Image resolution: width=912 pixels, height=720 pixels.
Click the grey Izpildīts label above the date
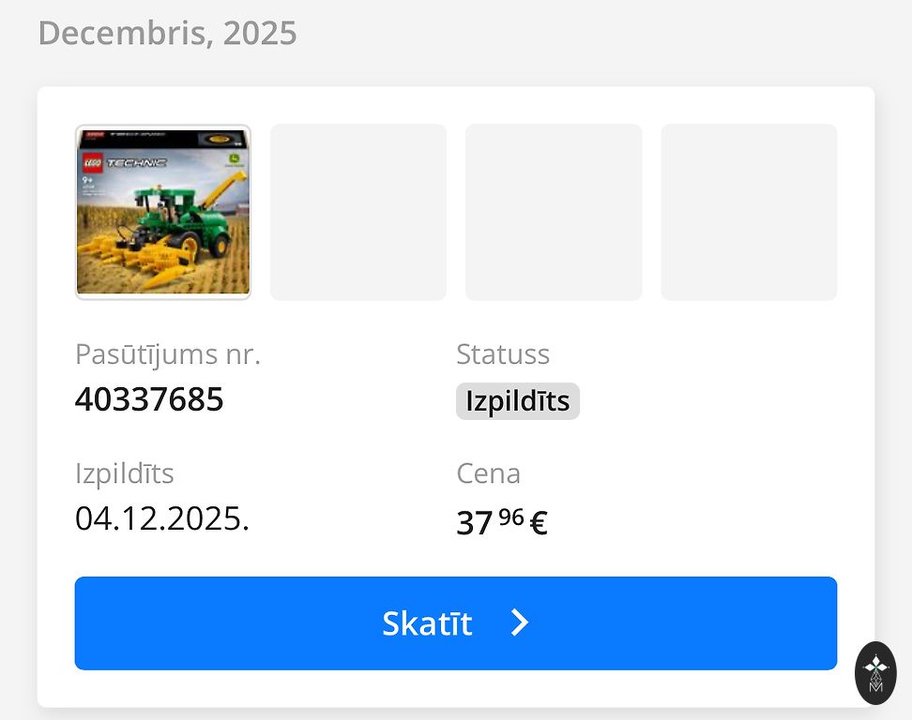125,473
